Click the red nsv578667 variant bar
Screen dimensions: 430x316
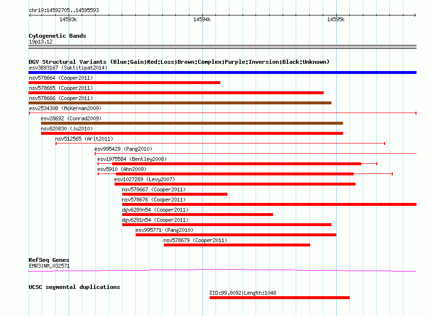[175, 194]
